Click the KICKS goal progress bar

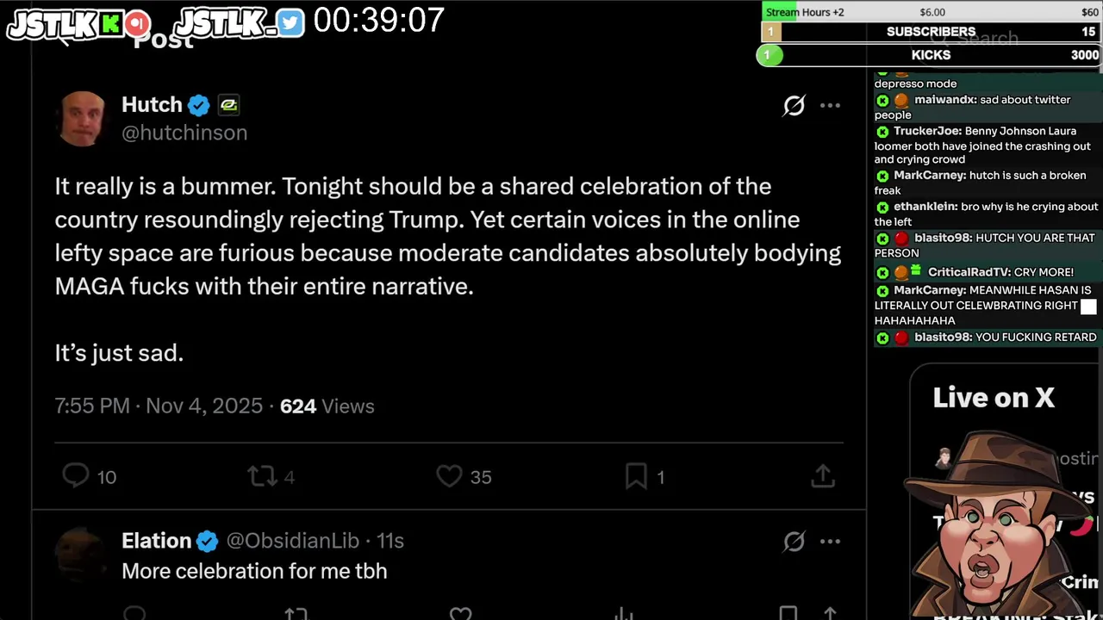point(931,55)
